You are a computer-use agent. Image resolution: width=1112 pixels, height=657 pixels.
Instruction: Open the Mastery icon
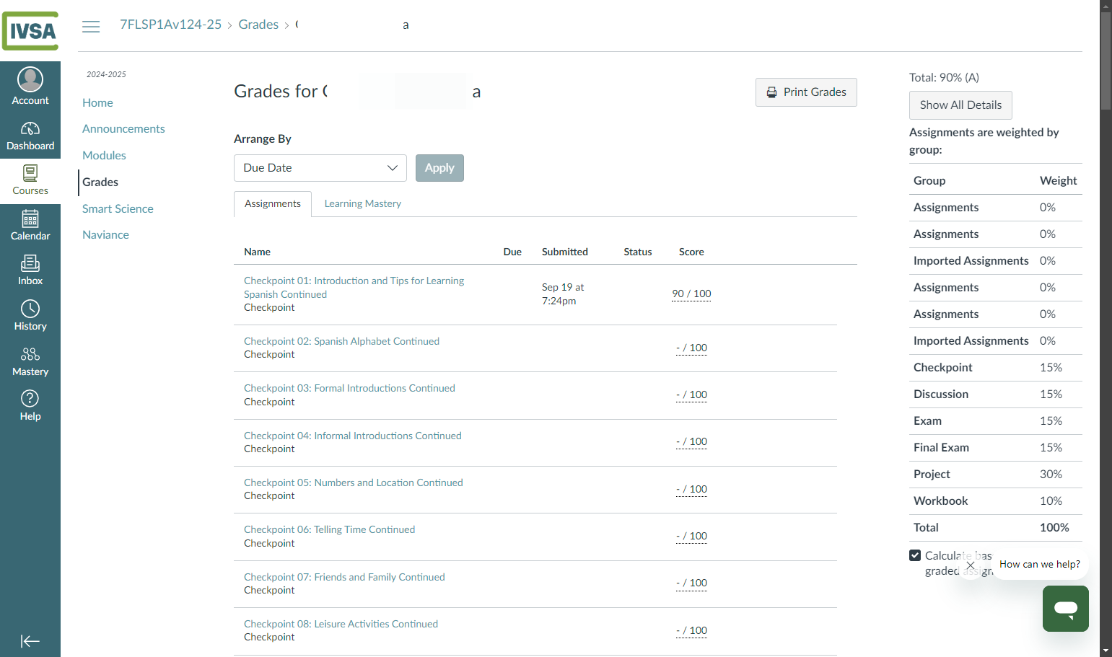pos(30,354)
